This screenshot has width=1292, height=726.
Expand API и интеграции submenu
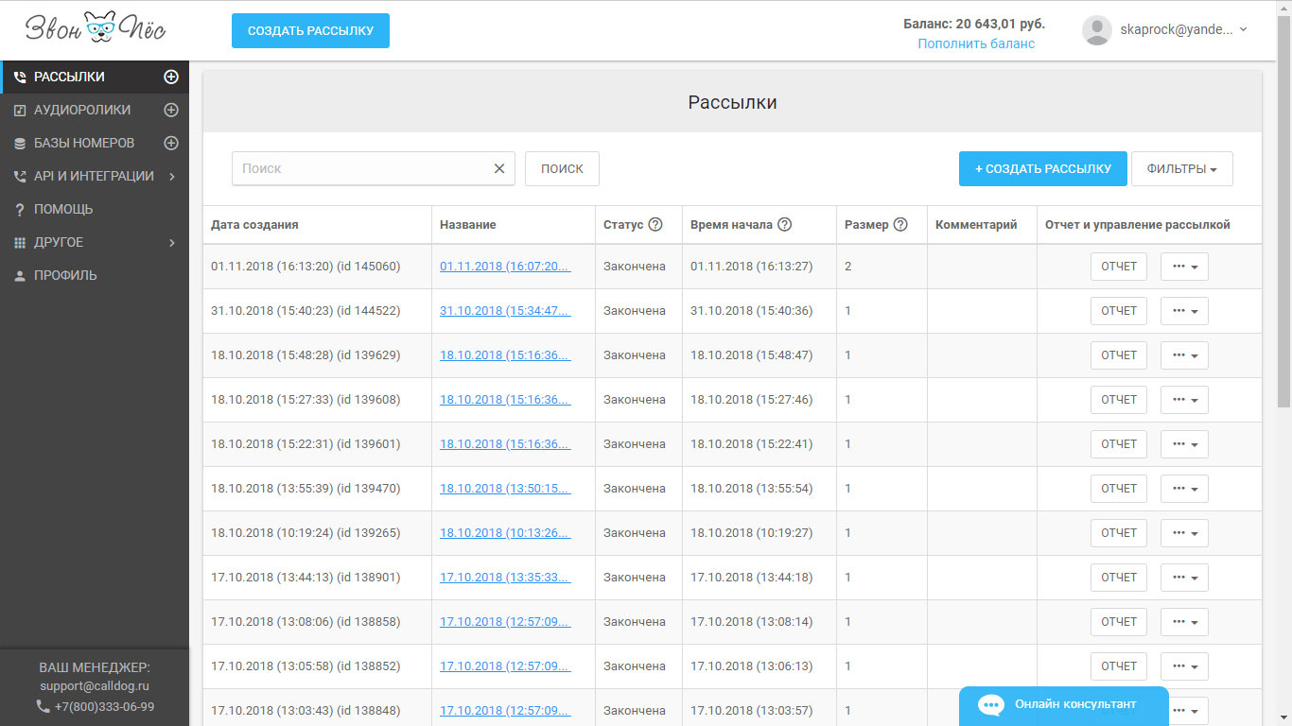coord(172,177)
